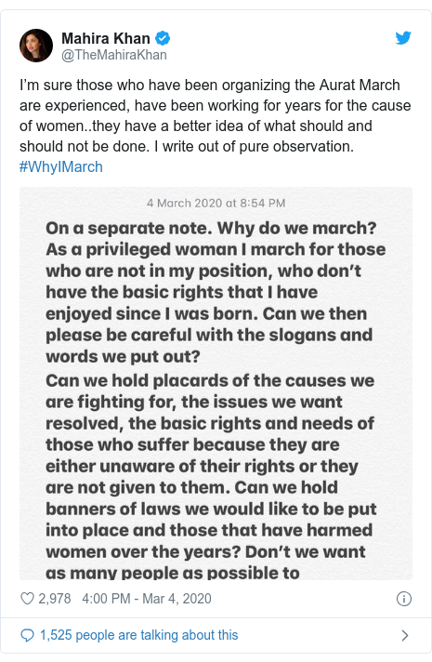The width and height of the screenshot is (432, 662).
Task: Click the tweet text about Aurat March
Action: (216, 115)
